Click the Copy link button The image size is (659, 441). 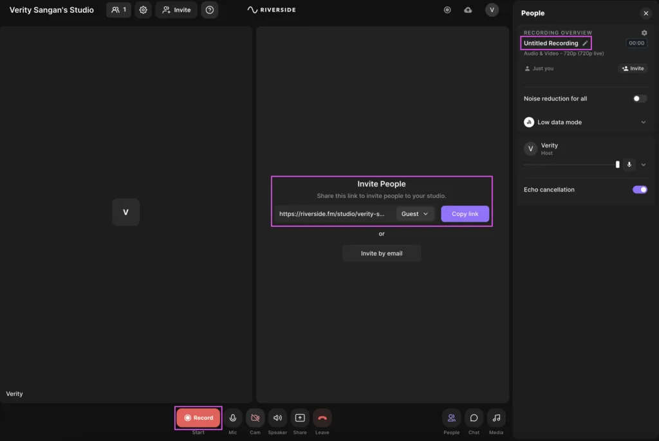(x=465, y=214)
